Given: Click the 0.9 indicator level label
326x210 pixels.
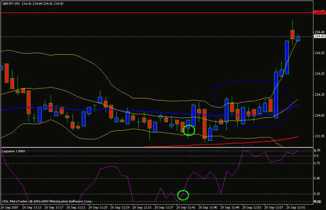Looking at the screenshot, I should tap(317, 156).
